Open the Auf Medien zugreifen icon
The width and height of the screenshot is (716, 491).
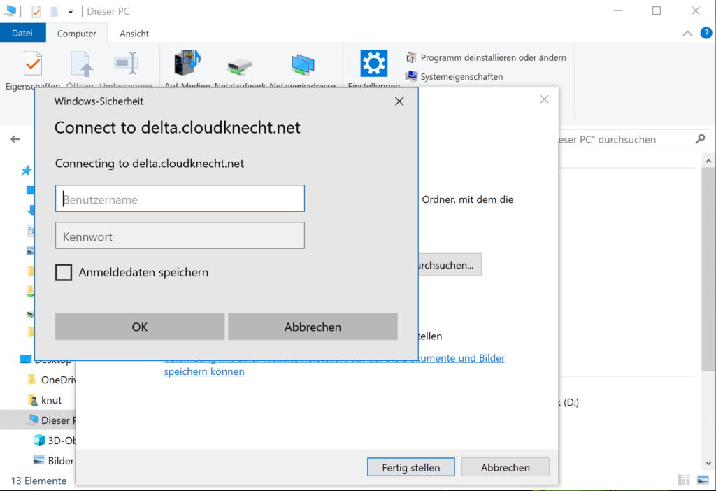tap(187, 63)
